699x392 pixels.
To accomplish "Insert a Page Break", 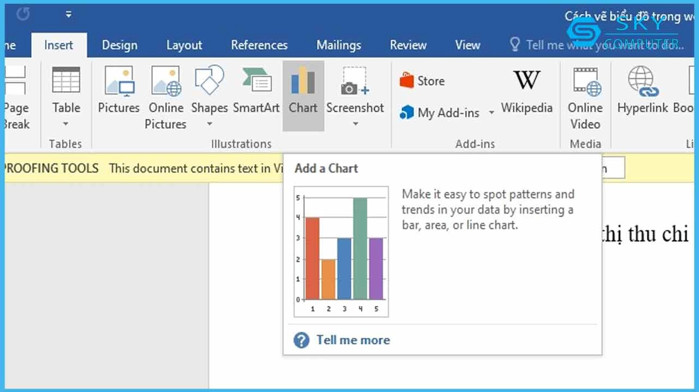I will coord(15,97).
